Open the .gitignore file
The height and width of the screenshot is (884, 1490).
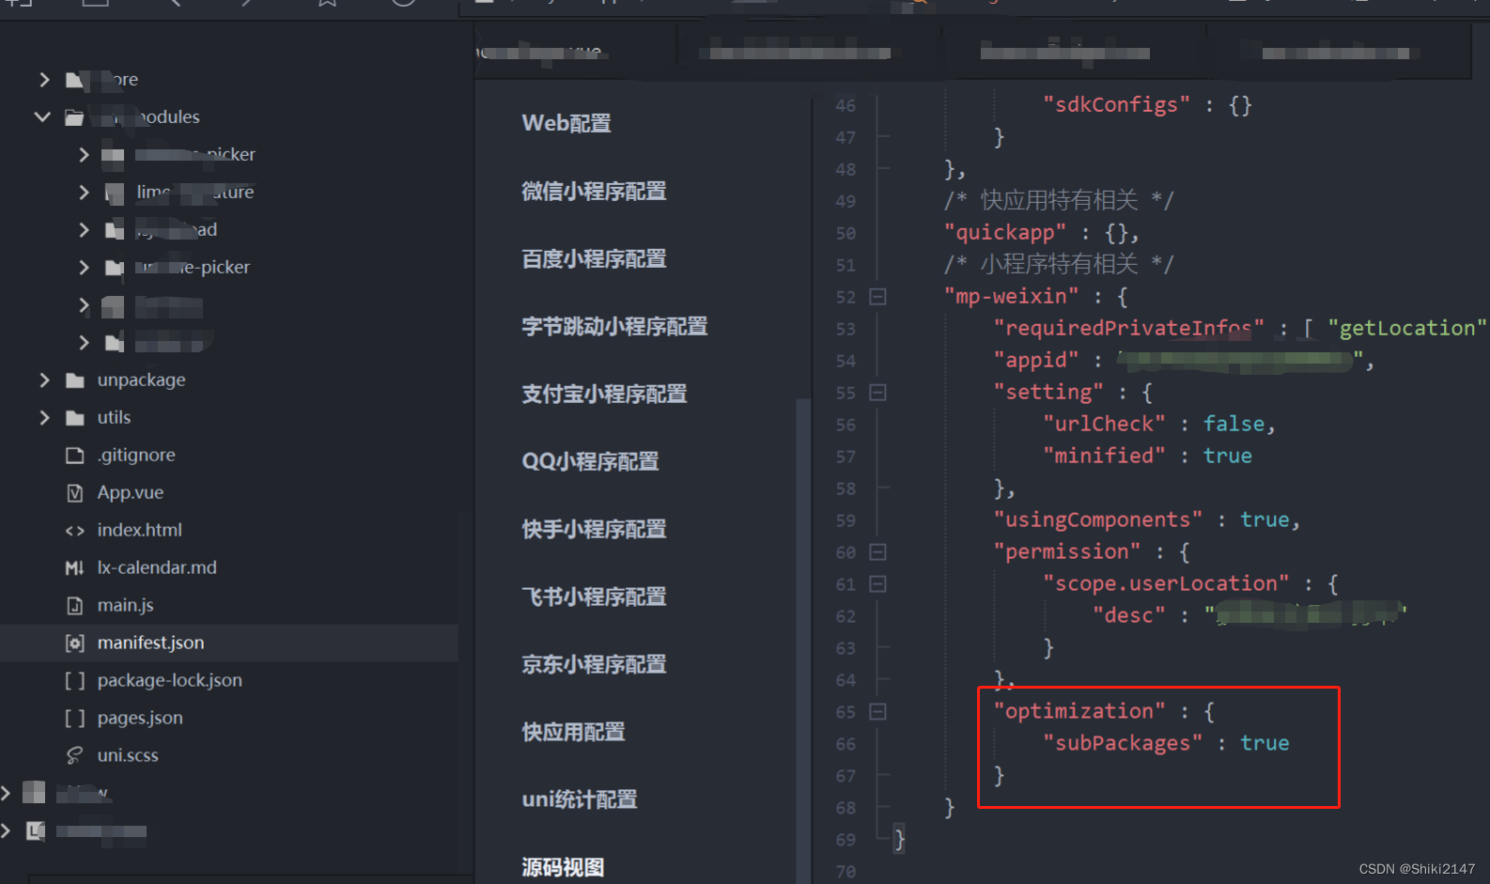[136, 455]
